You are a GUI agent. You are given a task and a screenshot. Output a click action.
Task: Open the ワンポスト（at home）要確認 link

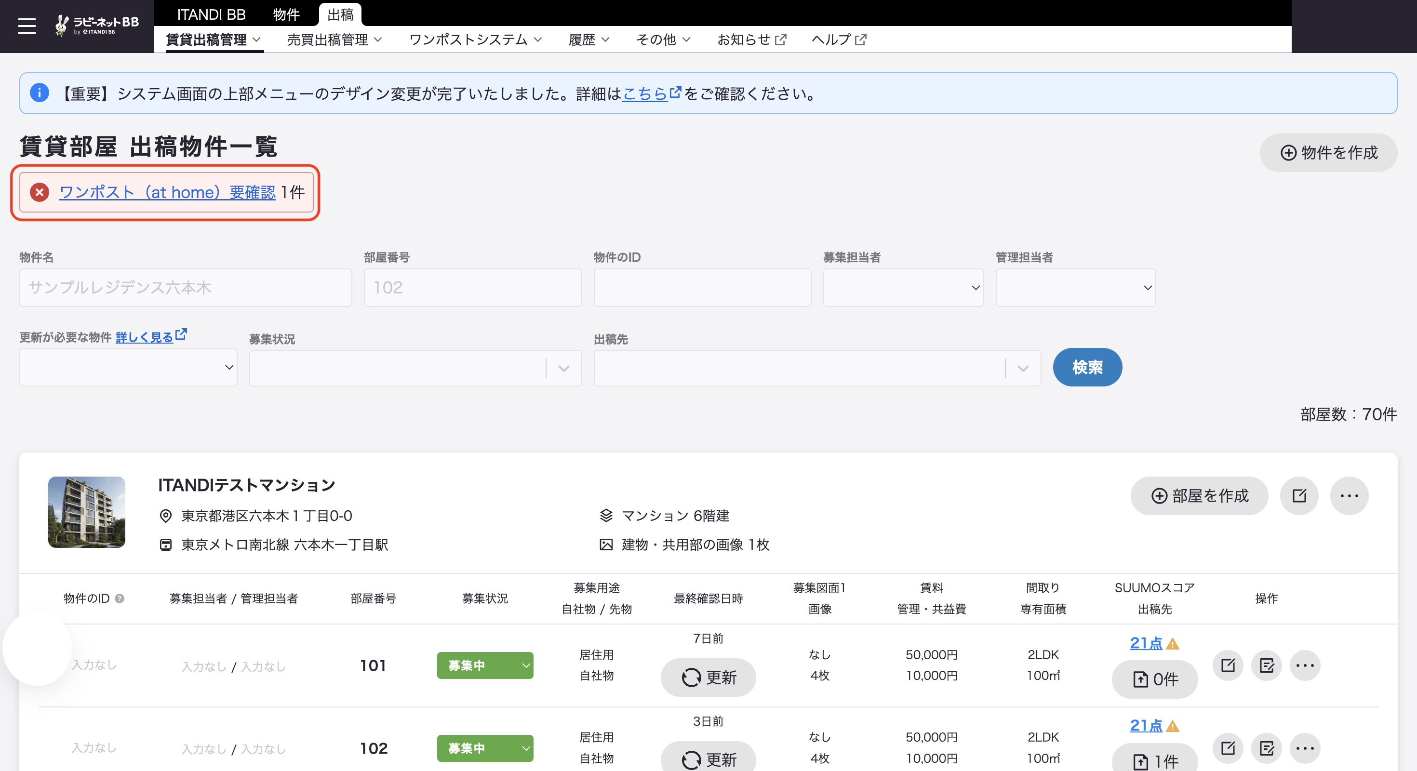coord(167,192)
